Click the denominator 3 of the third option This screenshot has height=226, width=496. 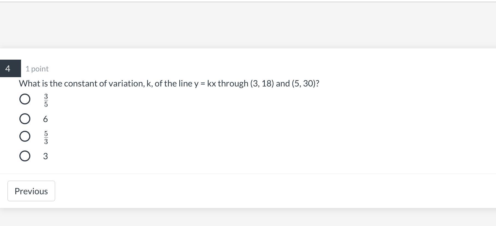pyautogui.click(x=46, y=141)
